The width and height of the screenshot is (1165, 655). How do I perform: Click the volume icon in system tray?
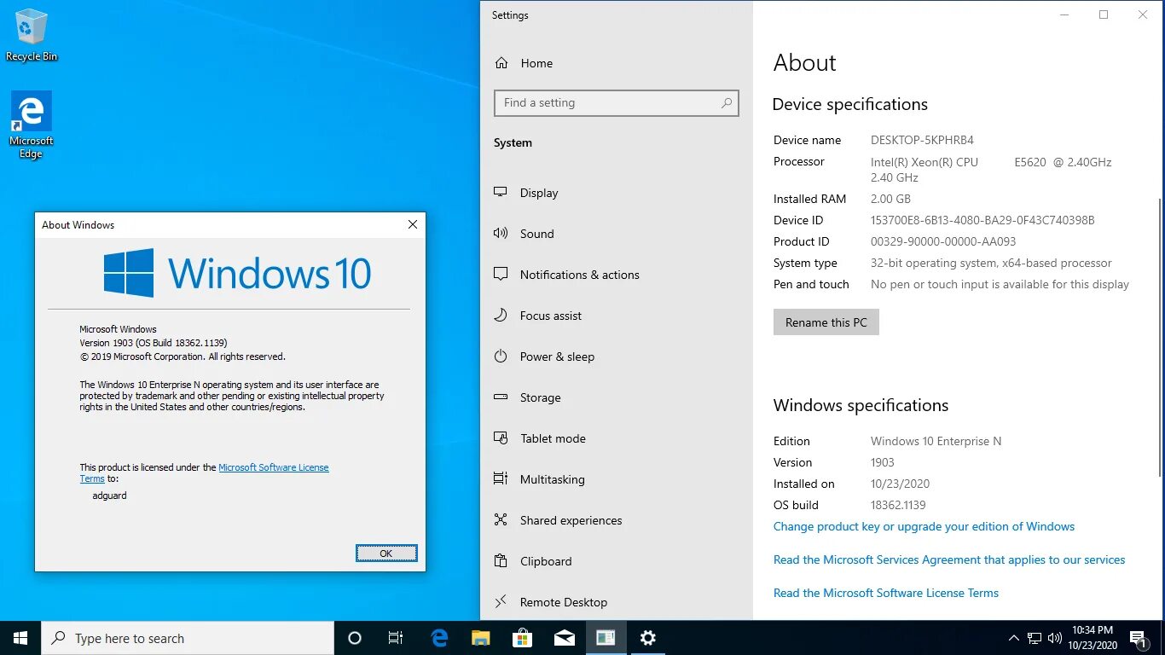click(x=1055, y=638)
